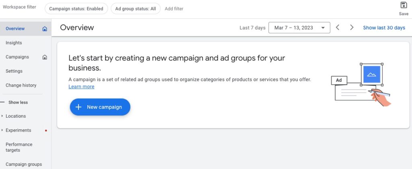Open the Insights page
Viewport: 412px width, 169px height.
14,43
